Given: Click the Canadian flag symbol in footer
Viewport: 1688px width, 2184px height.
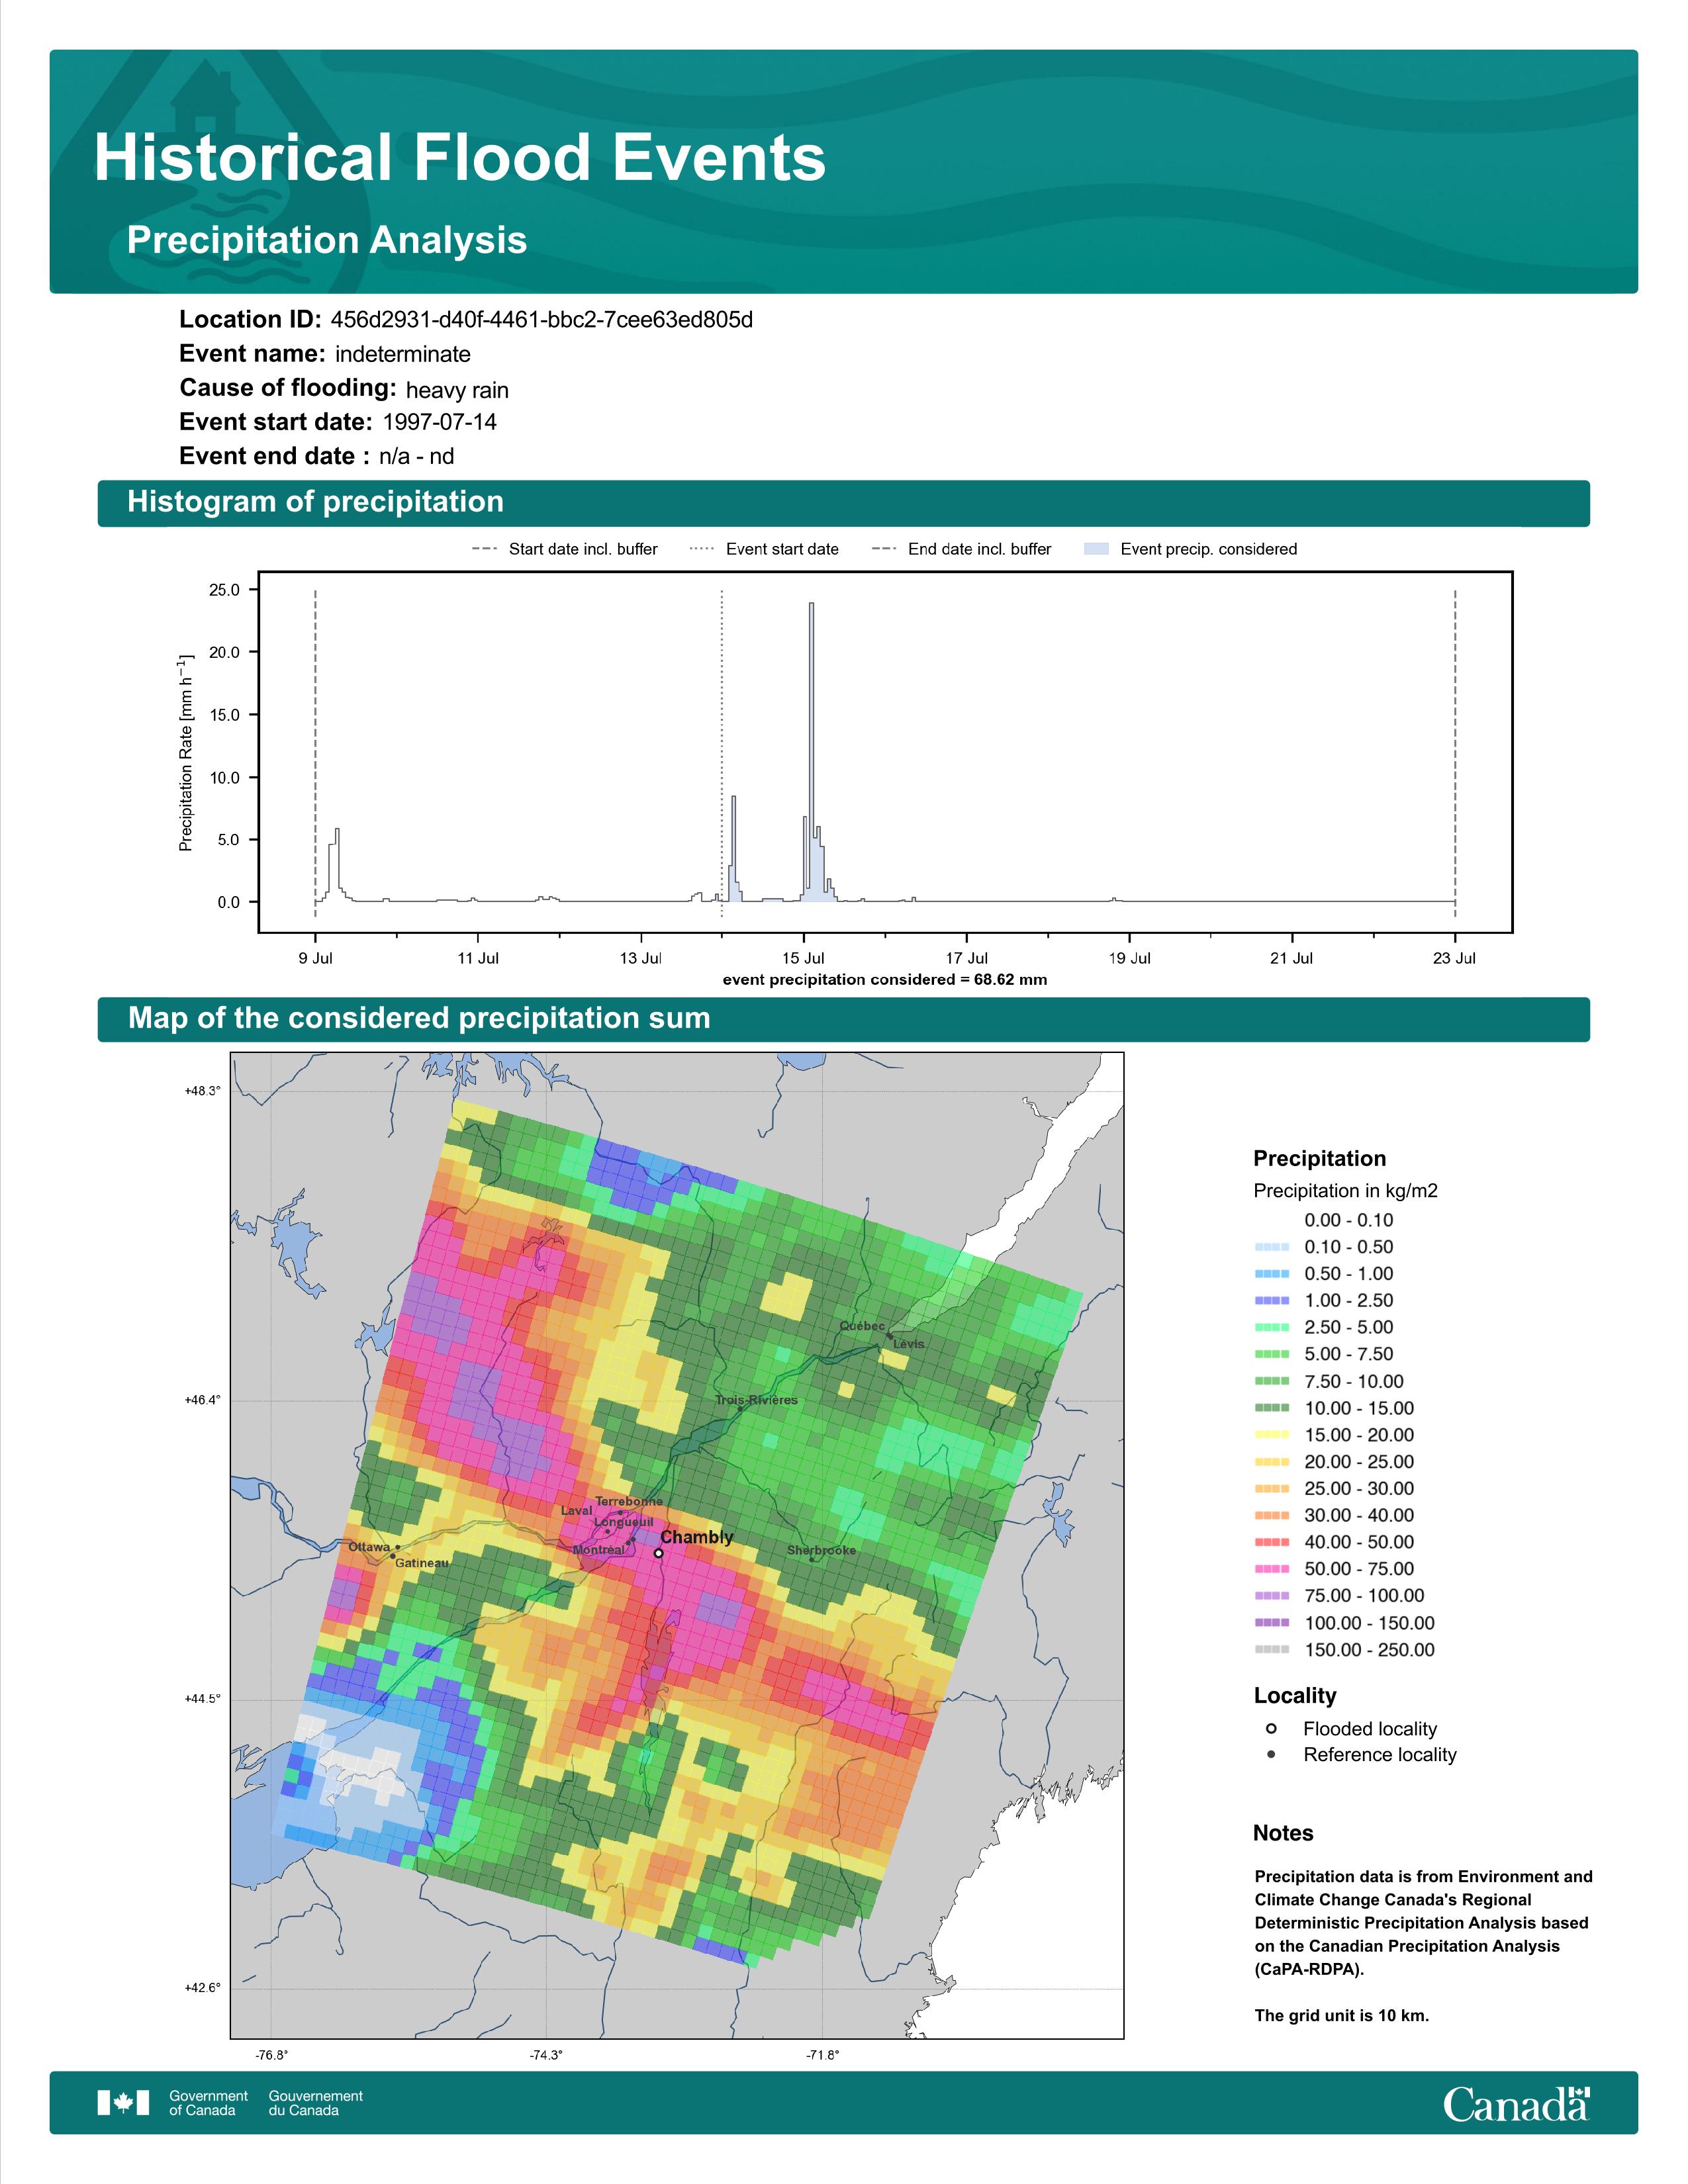Looking at the screenshot, I should (123, 2103).
